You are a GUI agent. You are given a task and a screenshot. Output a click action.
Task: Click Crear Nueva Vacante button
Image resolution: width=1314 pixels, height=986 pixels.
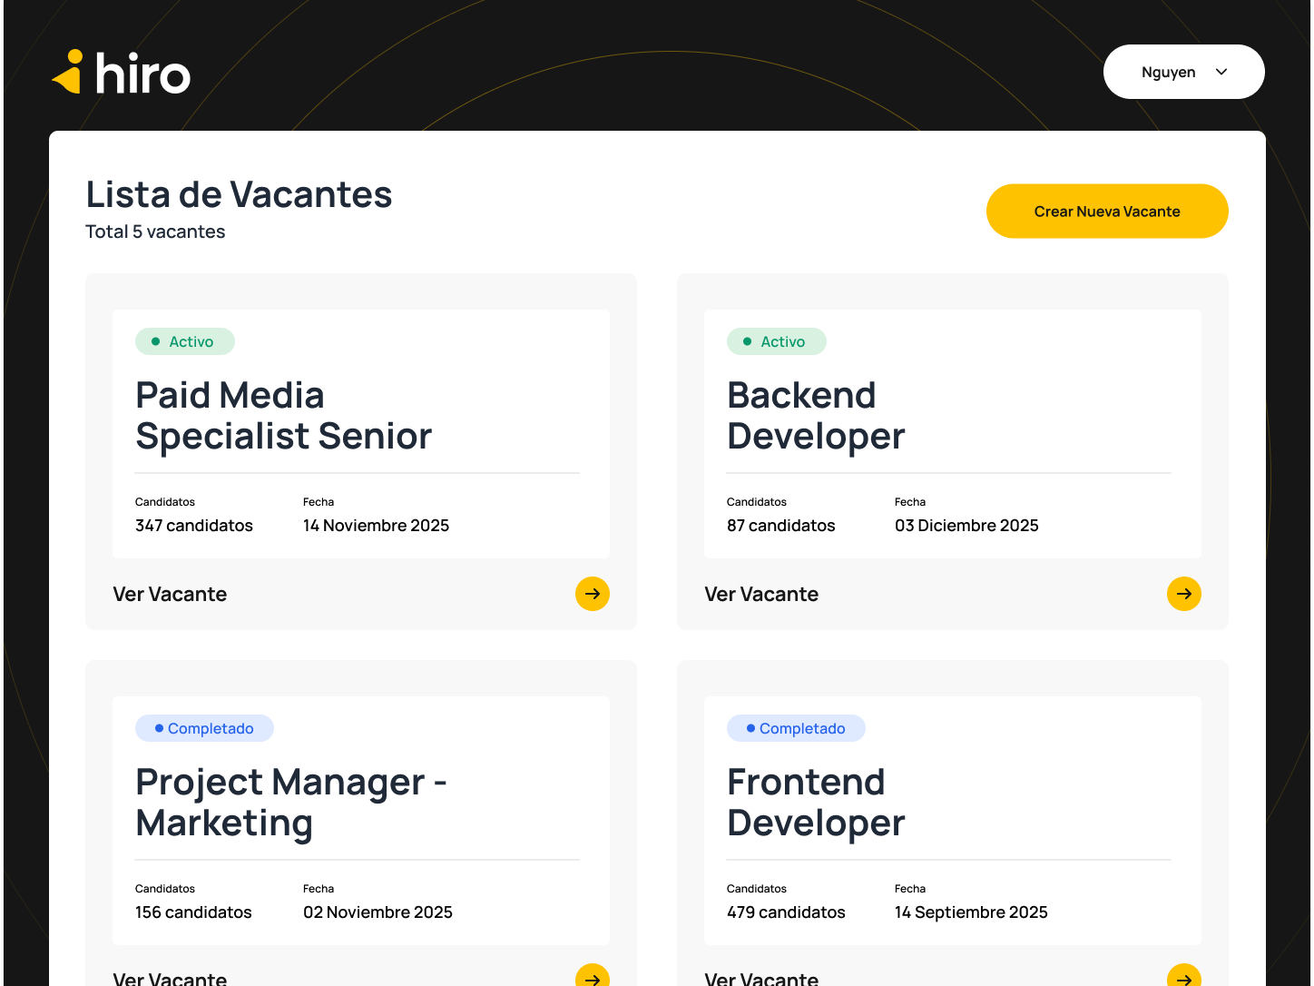(x=1107, y=212)
